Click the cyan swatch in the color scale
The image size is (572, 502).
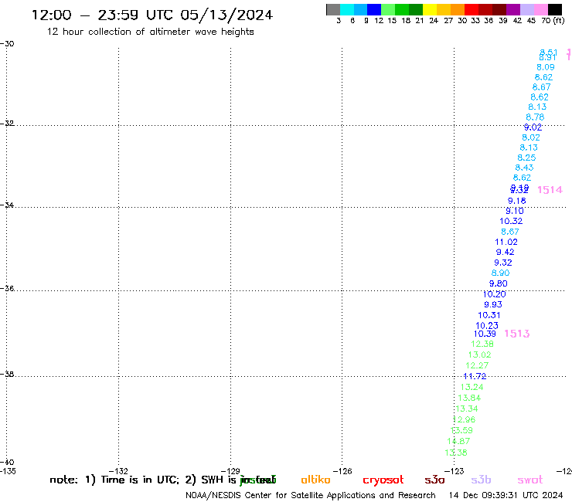(346, 9)
